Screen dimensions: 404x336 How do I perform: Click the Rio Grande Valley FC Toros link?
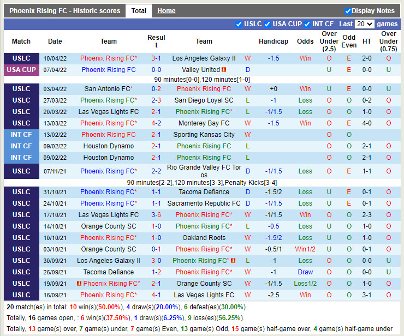[204, 171]
